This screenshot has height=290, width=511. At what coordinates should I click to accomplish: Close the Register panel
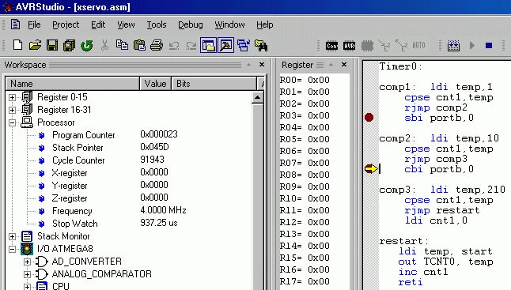pos(344,65)
